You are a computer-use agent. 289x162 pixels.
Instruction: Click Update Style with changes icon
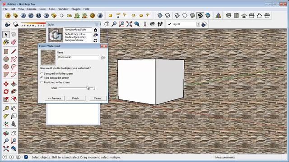click(95, 40)
